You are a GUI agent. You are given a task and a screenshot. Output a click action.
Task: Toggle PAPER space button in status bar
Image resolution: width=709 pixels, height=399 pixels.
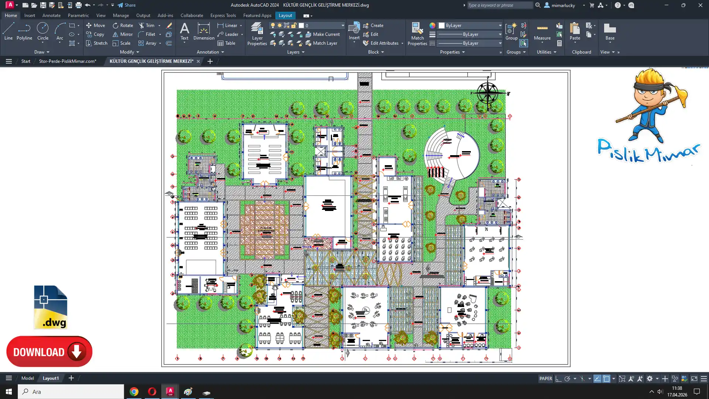click(545, 379)
